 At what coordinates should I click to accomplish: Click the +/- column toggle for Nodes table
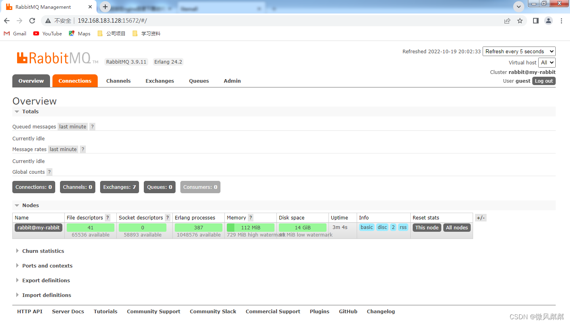point(480,218)
